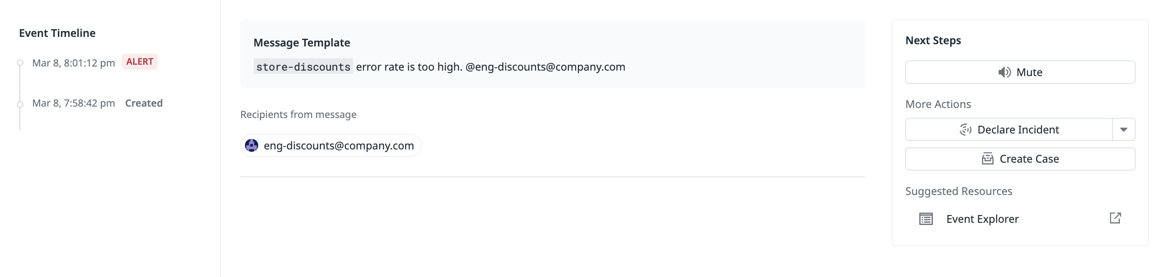1155x277 pixels.
Task: Select the 8:01:12 pm alert timeline marker
Action: point(20,63)
